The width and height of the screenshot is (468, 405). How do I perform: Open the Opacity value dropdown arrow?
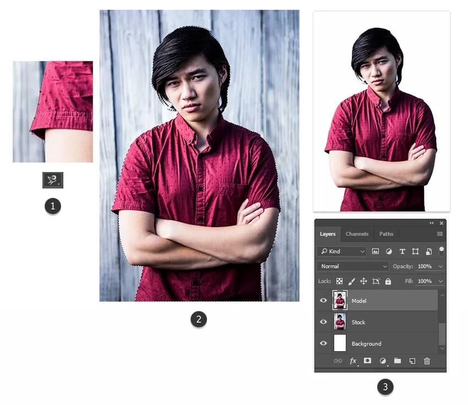point(440,267)
